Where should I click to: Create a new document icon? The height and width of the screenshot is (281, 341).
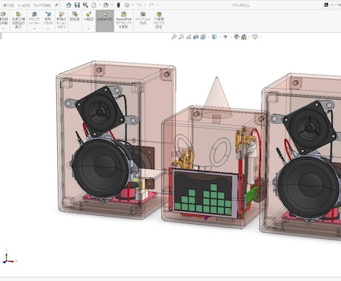coord(94,5)
